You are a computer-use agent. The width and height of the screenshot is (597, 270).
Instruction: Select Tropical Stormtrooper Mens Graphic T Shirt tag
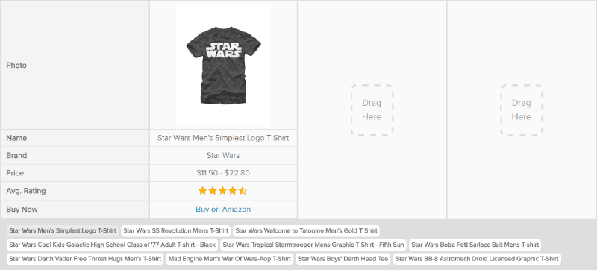pyautogui.click(x=313, y=245)
